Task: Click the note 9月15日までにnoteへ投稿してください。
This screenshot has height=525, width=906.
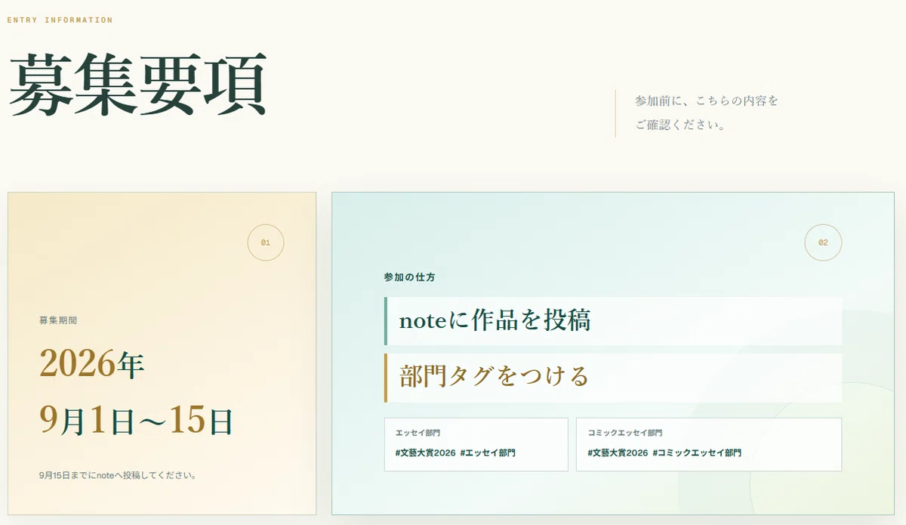Action: 119,476
